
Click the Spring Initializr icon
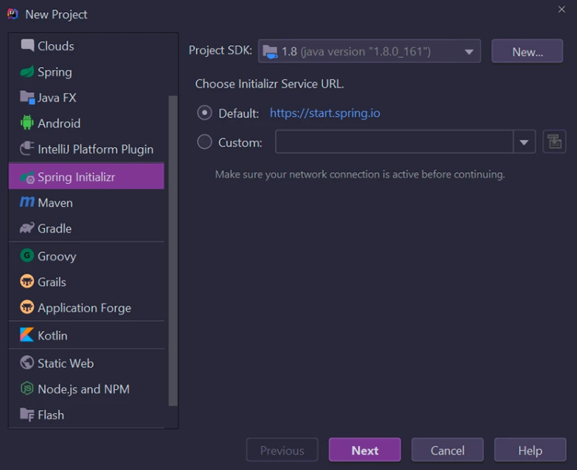[27, 177]
